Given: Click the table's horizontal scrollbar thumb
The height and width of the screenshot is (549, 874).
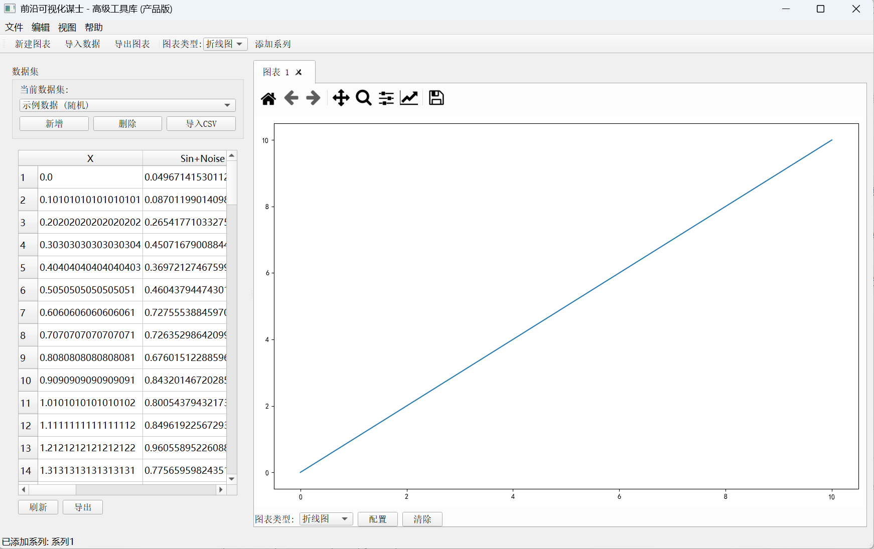Looking at the screenshot, I should point(53,489).
